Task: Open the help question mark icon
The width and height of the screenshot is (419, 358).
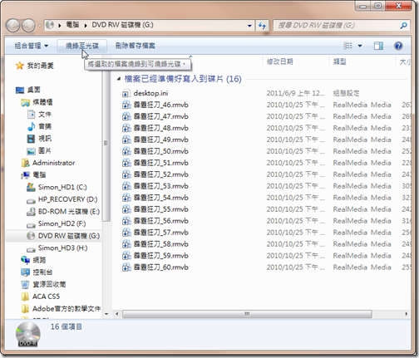Action: [x=398, y=46]
